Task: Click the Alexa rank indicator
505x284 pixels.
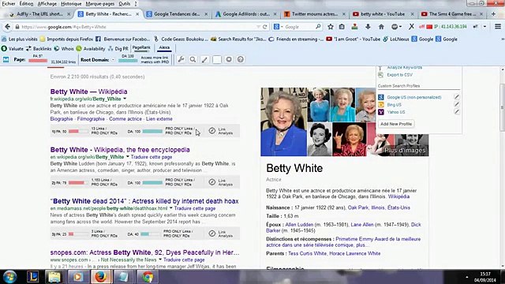Action: [164, 48]
